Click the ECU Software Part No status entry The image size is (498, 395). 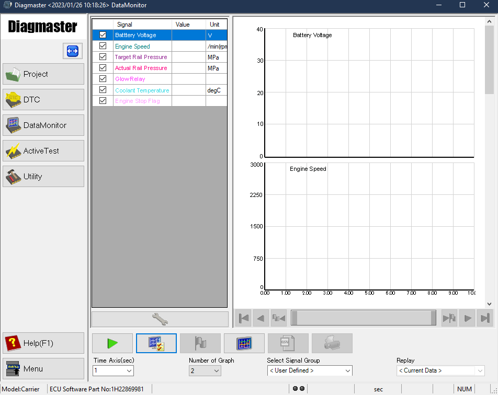click(97, 389)
